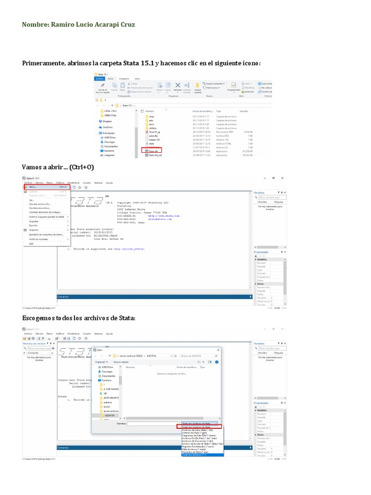The width and height of the screenshot is (371, 495).
Task: Open the Stour15_sp PDF file
Action: [153, 132]
